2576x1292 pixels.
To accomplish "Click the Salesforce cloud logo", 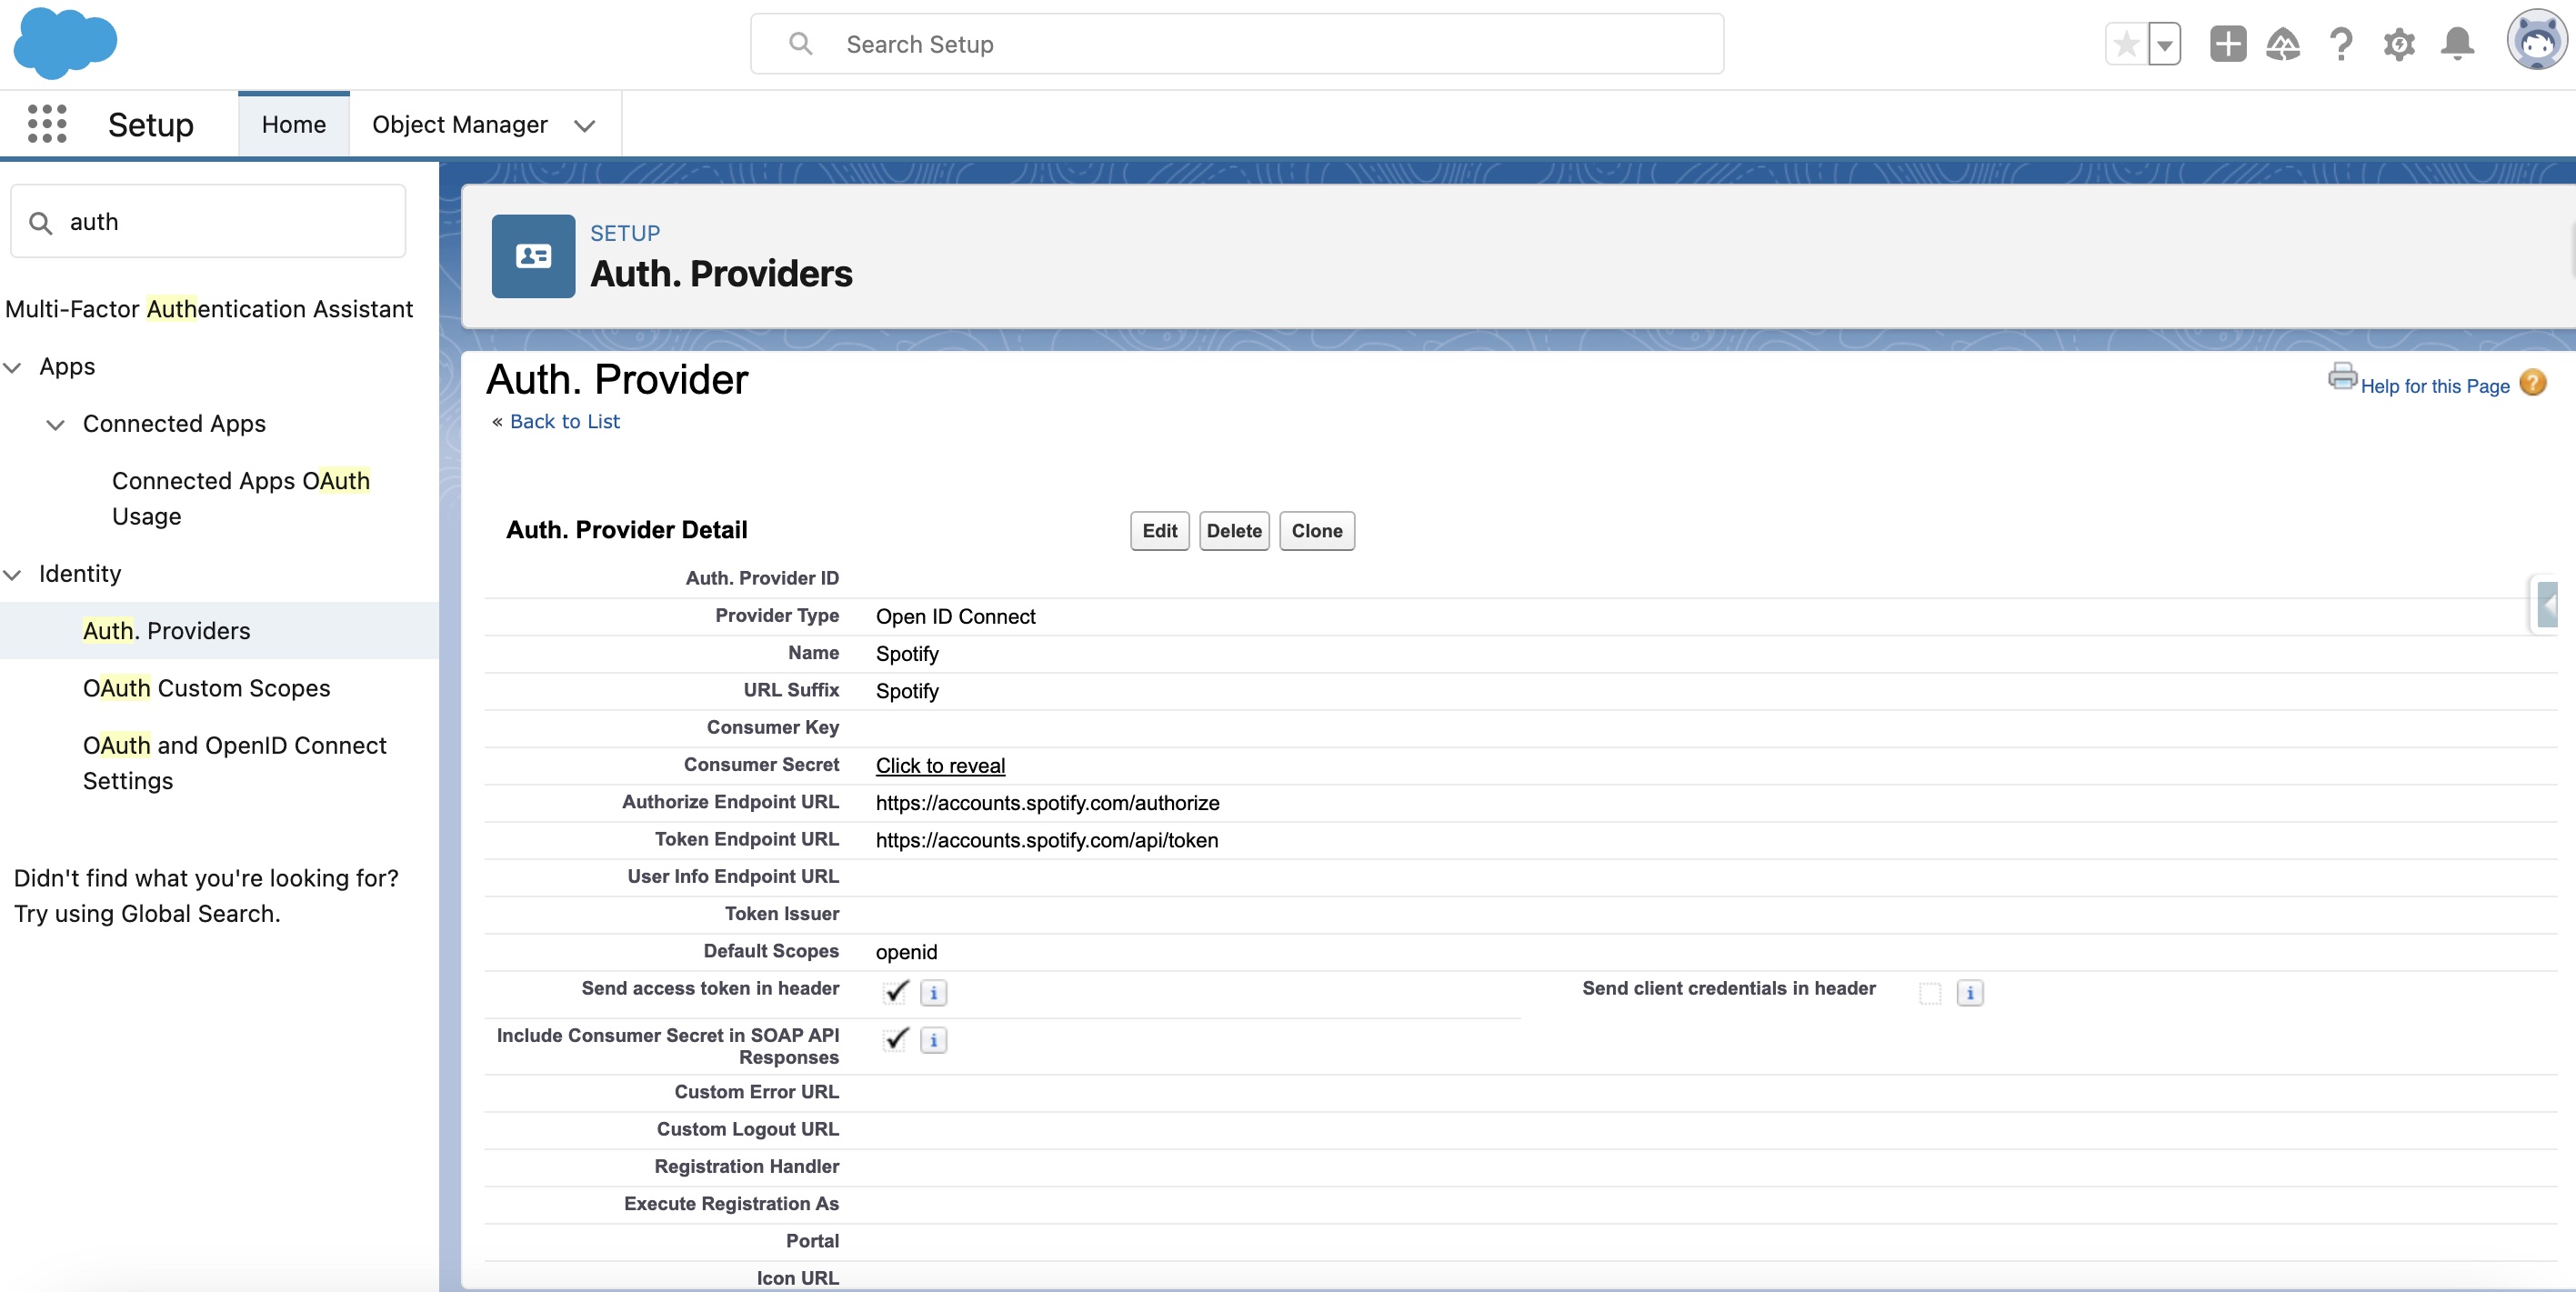I will click(x=65, y=42).
